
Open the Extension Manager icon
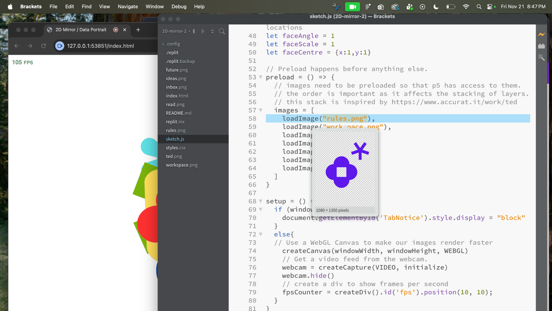pyautogui.click(x=541, y=46)
